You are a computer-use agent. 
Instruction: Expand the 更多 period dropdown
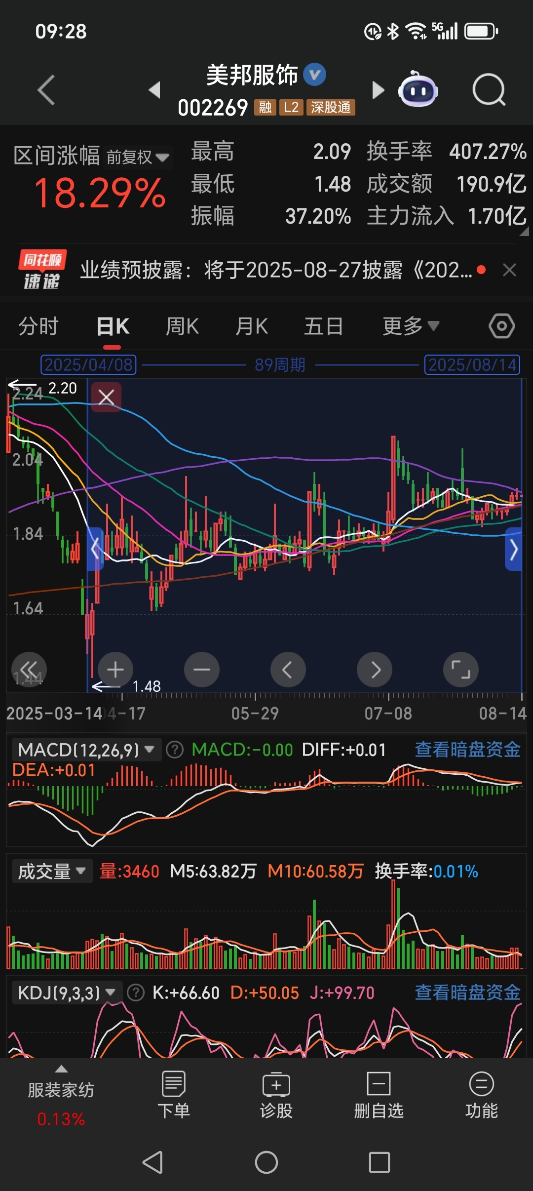(411, 326)
